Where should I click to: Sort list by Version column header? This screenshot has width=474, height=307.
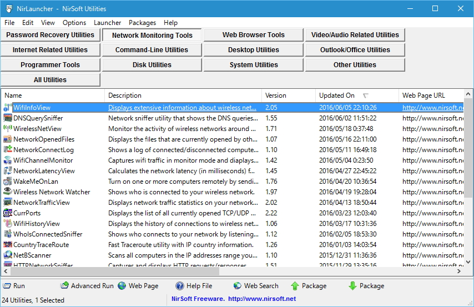(x=289, y=95)
